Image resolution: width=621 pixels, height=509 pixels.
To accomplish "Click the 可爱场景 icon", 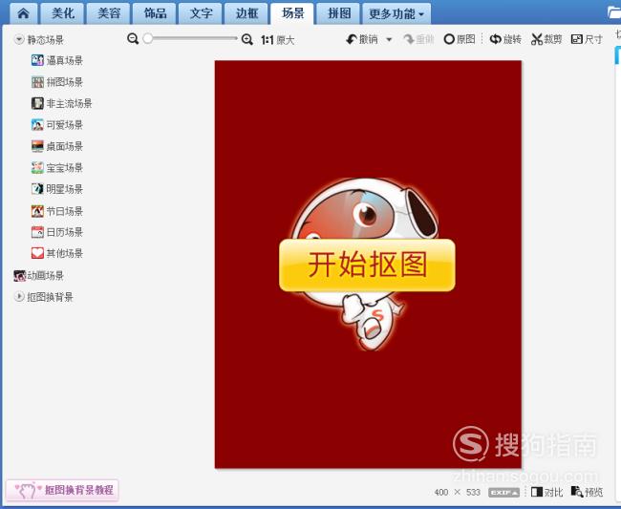I will [37, 125].
